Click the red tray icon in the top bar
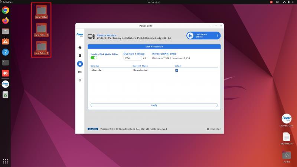This screenshot has height=167, width=297. [271, 2]
